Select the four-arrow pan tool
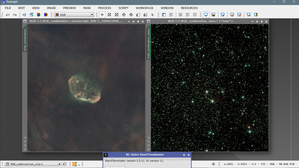 point(124,15)
